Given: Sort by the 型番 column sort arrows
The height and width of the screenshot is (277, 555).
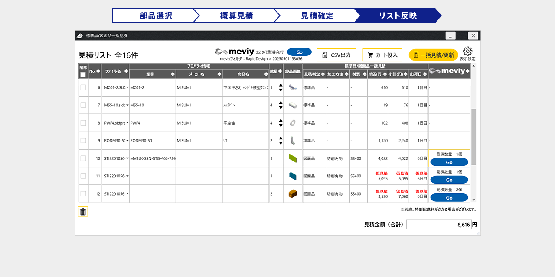Looking at the screenshot, I should pyautogui.click(x=173, y=74).
